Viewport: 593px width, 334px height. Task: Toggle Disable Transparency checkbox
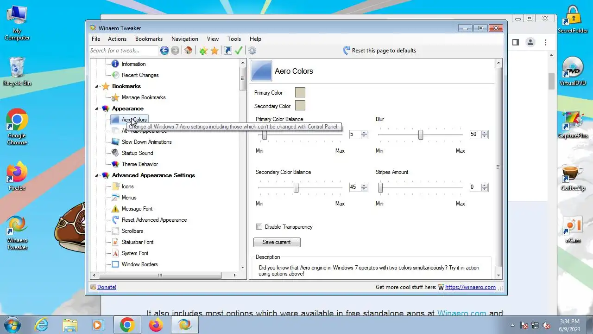coord(259,227)
